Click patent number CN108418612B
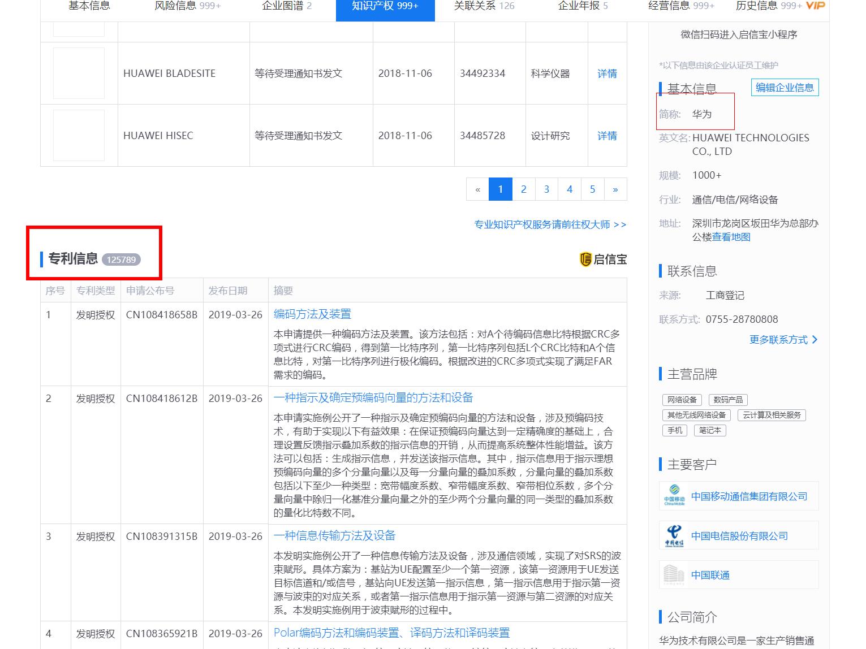This screenshot has width=866, height=649. (162, 398)
